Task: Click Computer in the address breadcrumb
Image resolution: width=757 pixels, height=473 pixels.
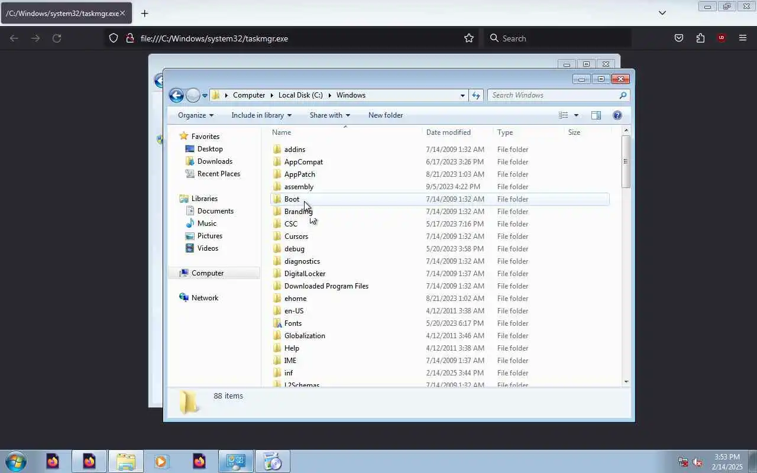Action: [x=249, y=95]
